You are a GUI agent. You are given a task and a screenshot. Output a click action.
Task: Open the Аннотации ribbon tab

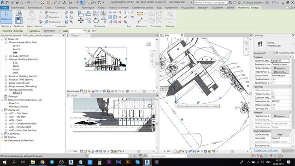pos(88,8)
